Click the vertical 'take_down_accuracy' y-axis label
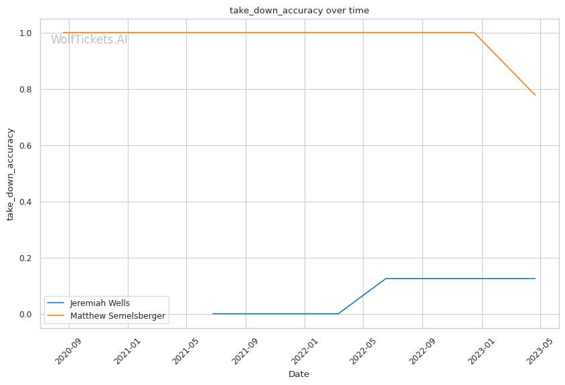Image resolution: width=565 pixels, height=385 pixels. point(11,174)
